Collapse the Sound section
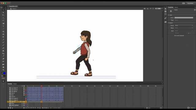The image size is (196, 110). point(168,23)
